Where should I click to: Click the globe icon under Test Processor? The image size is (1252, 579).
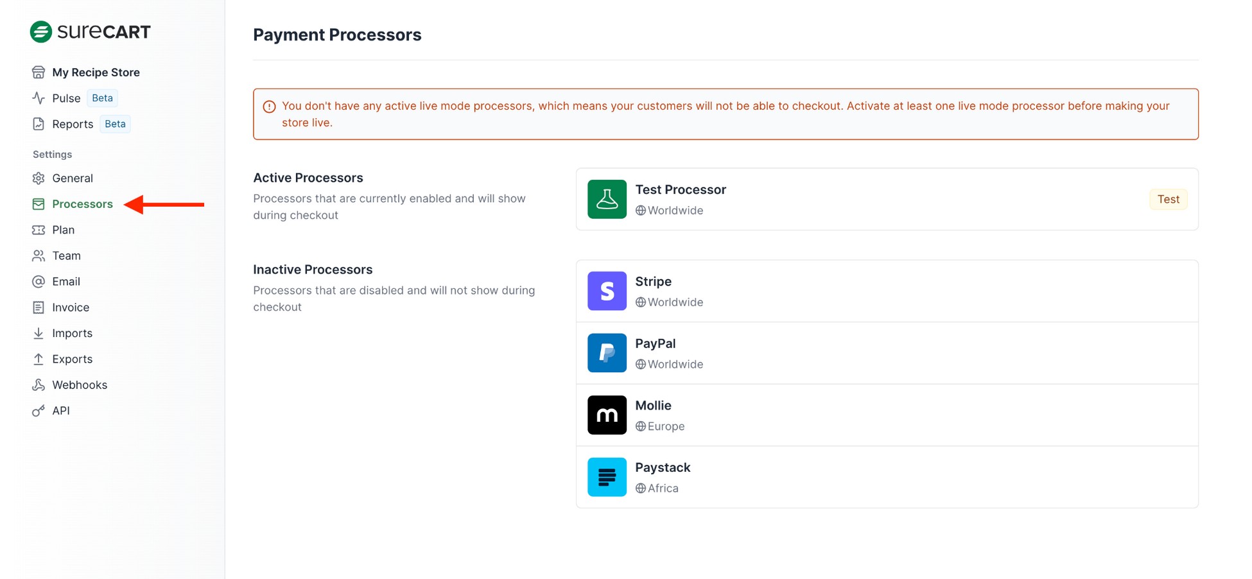[x=641, y=211]
